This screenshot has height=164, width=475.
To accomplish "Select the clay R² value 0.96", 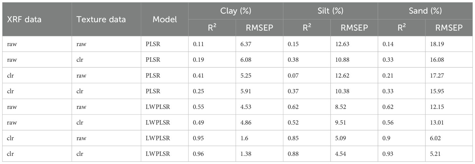I will point(198,154).
